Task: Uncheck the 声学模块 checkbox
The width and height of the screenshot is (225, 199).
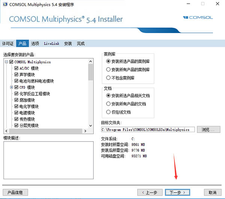Action: 16,74
